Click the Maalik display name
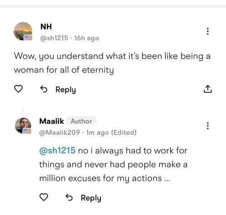Image resolution: width=226 pixels, height=215 pixels. (x=52, y=121)
